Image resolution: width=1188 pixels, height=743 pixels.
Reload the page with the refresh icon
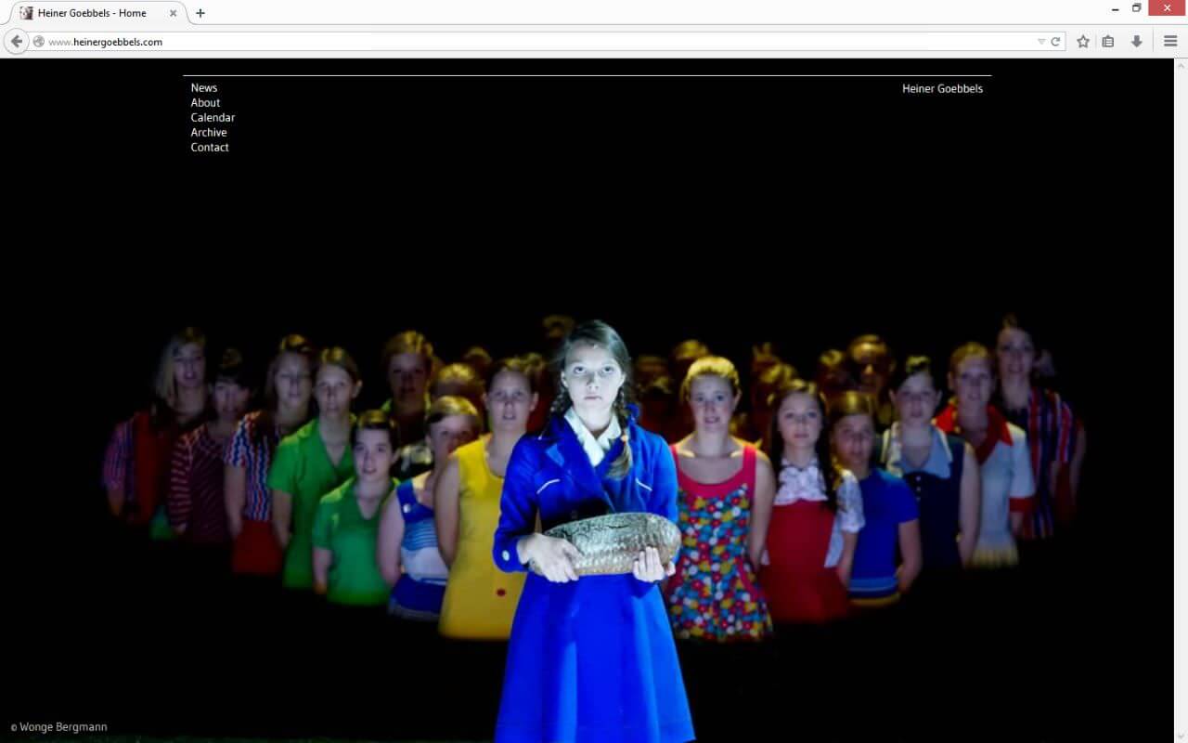pos(1055,42)
